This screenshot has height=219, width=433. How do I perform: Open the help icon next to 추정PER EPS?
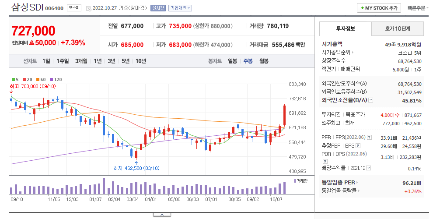click(358, 146)
